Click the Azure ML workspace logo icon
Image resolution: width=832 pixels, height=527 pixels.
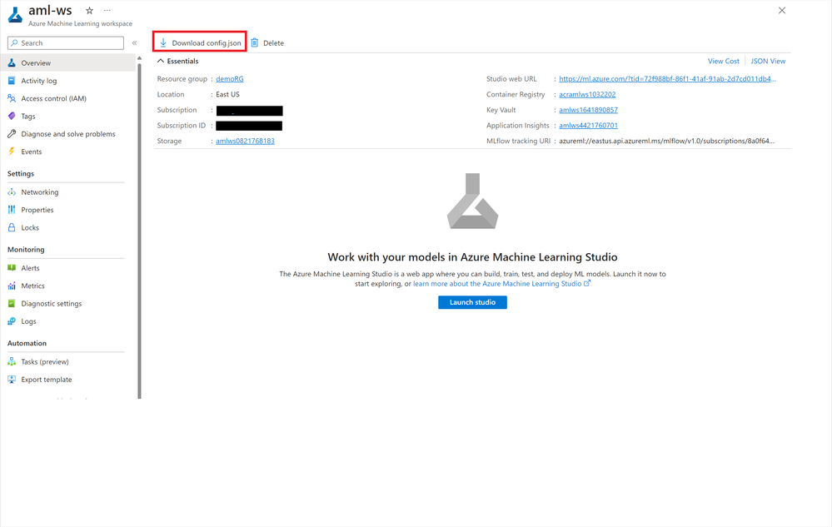pos(15,15)
